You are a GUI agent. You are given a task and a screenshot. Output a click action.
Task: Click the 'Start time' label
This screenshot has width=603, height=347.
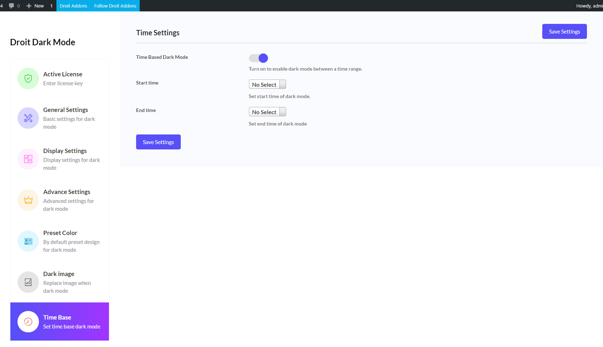(x=147, y=83)
